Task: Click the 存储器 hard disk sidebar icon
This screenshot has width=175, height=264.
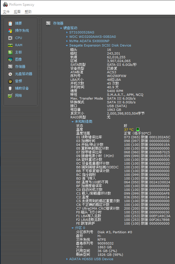Action: 10,67
